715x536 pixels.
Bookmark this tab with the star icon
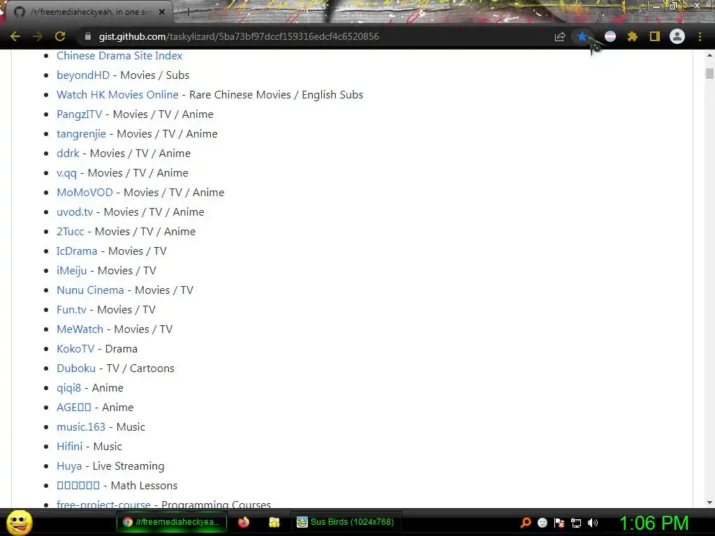[582, 36]
